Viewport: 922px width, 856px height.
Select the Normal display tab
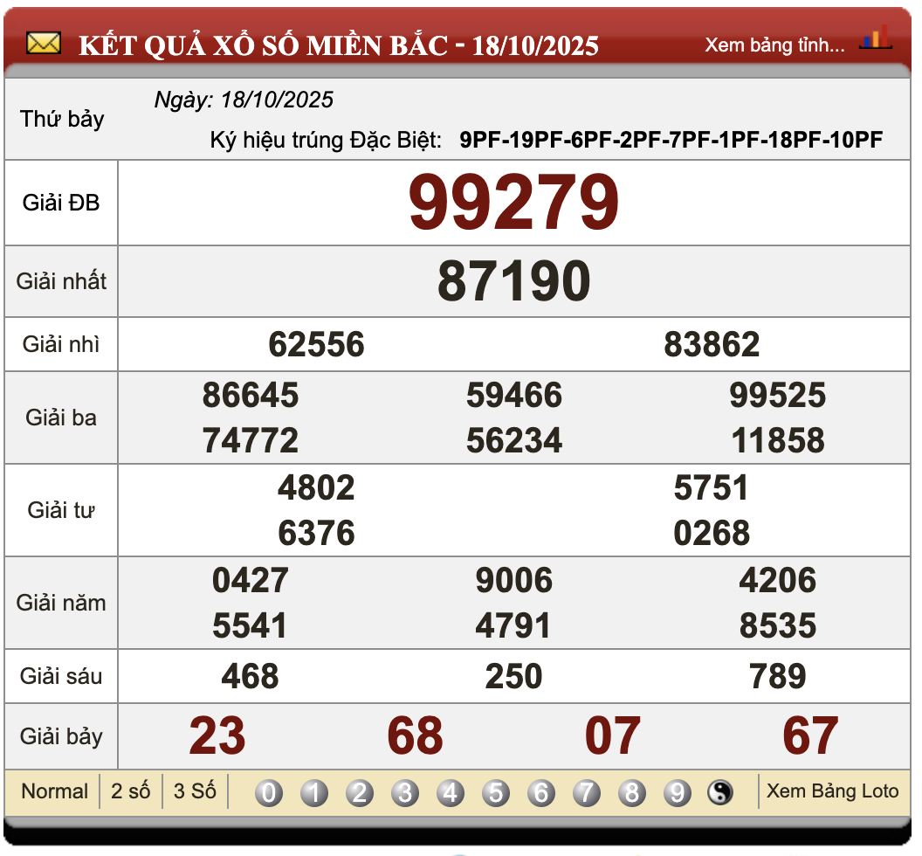click(54, 791)
